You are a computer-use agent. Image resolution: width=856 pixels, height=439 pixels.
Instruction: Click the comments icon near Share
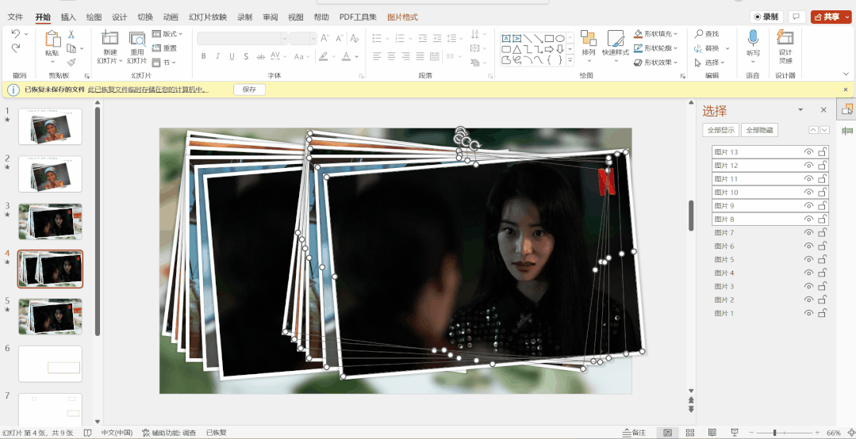pos(797,17)
